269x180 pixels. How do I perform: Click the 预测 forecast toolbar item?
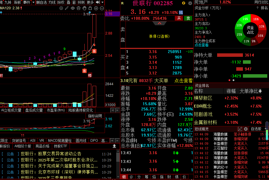(x=81, y=2)
